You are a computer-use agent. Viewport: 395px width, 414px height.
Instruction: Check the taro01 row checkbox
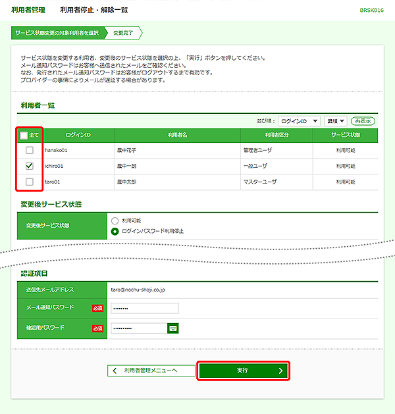click(x=30, y=182)
